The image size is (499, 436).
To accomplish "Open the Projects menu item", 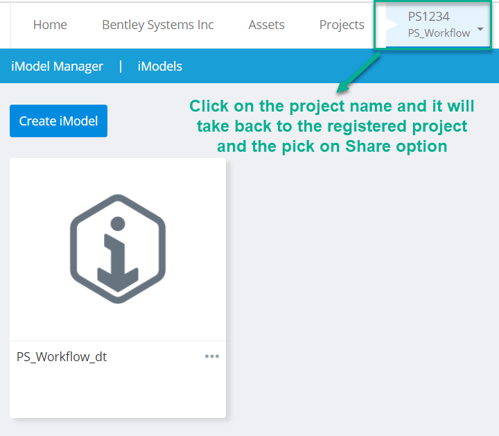I will point(342,25).
